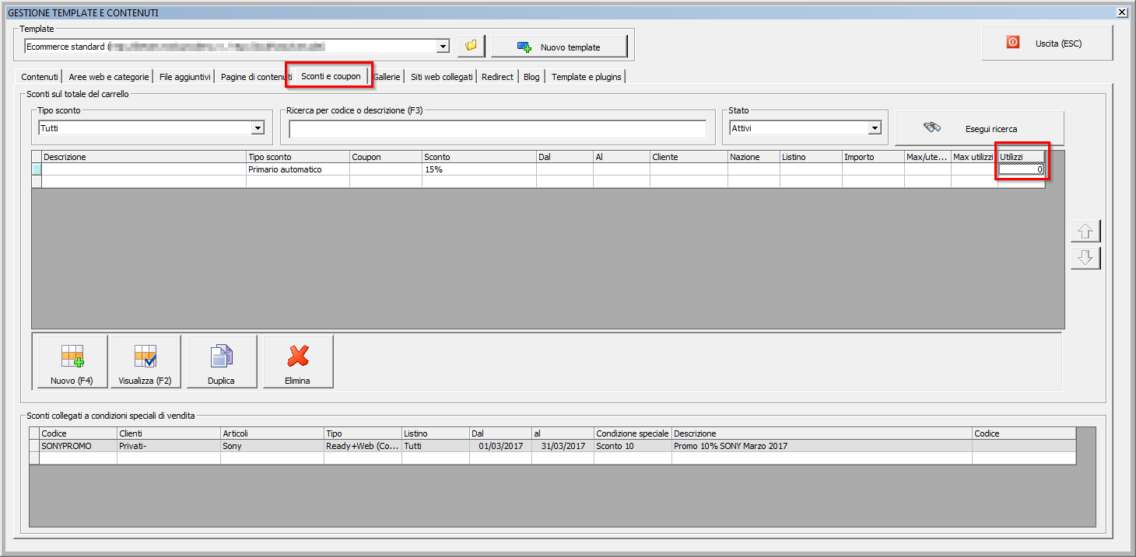Click the Nazione column header
This screenshot has height=557, width=1136.
coord(754,157)
